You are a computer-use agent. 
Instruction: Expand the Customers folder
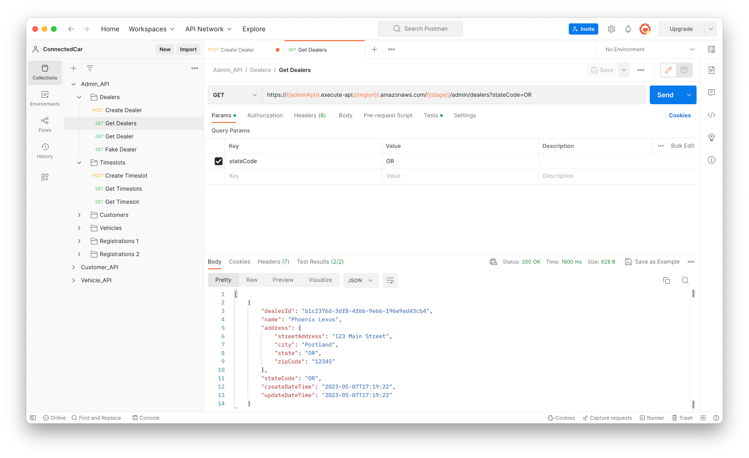pyautogui.click(x=79, y=215)
